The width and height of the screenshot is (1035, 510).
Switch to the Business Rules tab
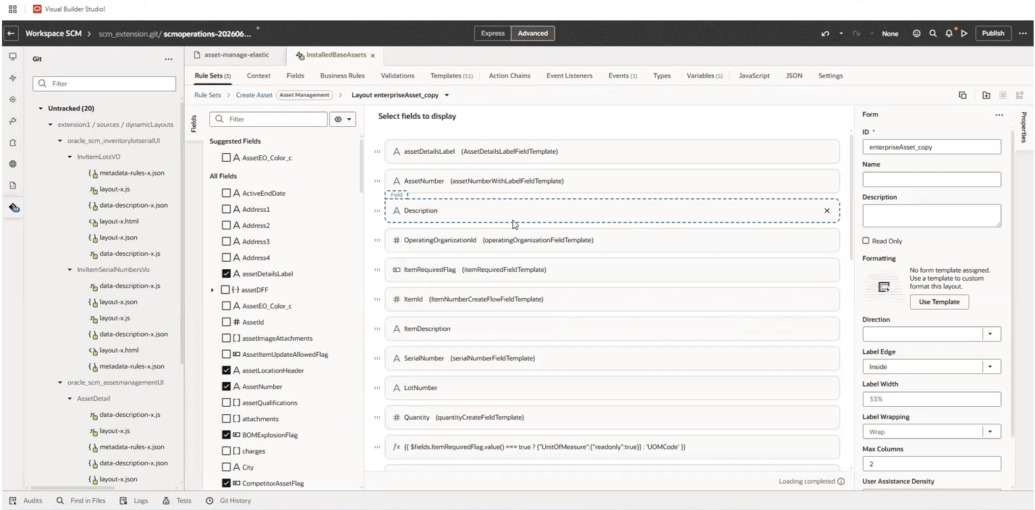tap(342, 76)
